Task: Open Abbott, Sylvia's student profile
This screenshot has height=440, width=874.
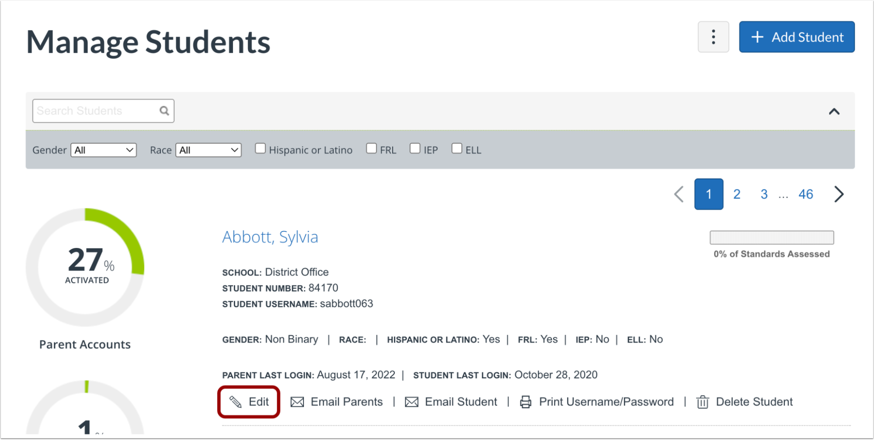Action: click(x=270, y=237)
